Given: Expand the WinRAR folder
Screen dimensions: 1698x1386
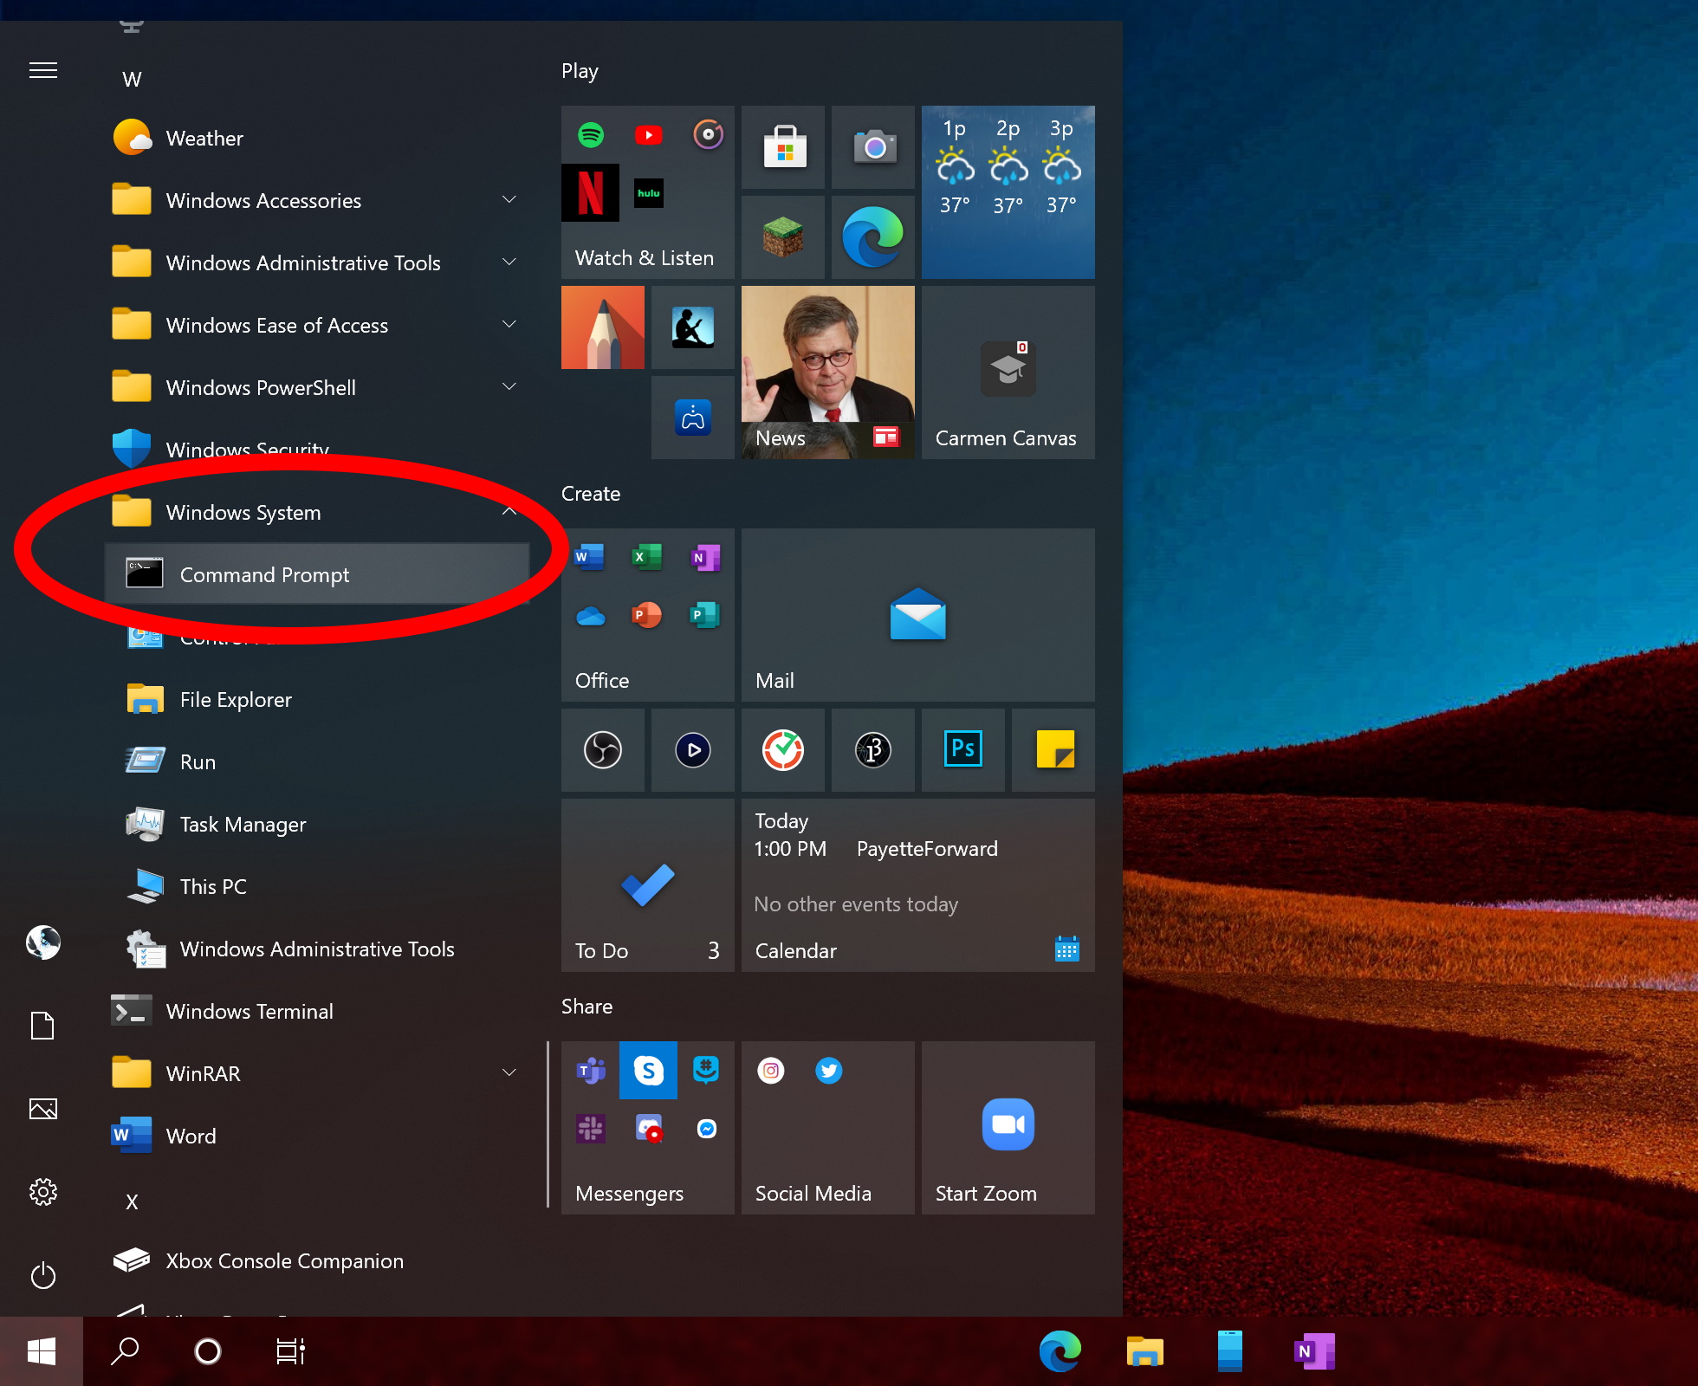Looking at the screenshot, I should pos(509,1072).
